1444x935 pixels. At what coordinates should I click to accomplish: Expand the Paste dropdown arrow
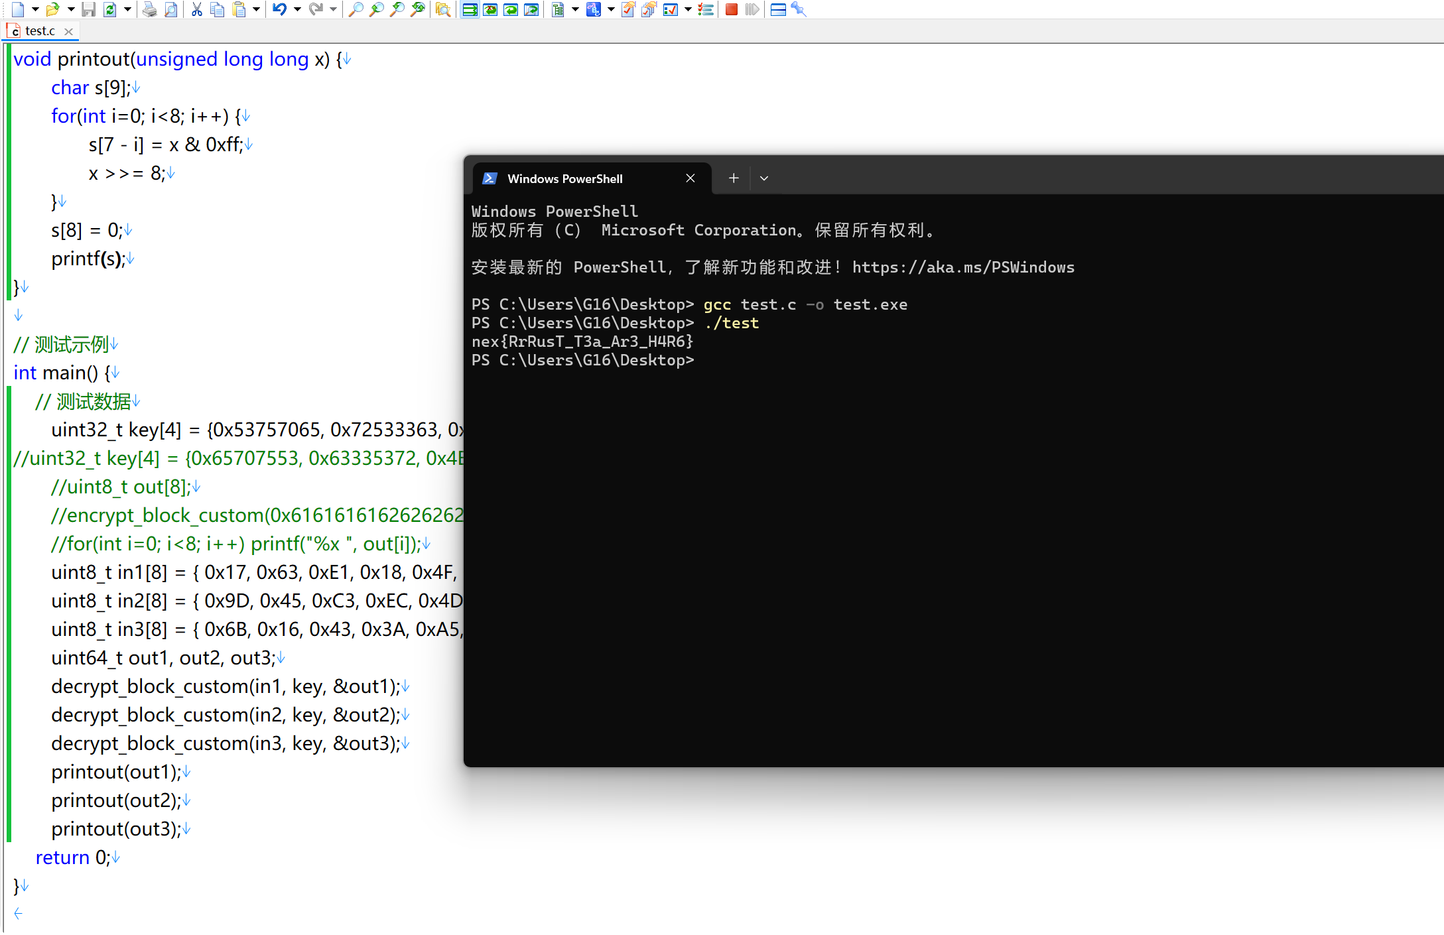point(256,9)
